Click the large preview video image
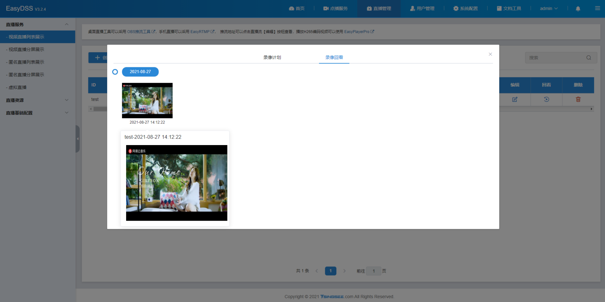 (x=176, y=183)
